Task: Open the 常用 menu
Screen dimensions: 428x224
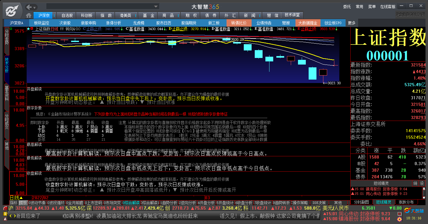Action: tap(359, 7)
